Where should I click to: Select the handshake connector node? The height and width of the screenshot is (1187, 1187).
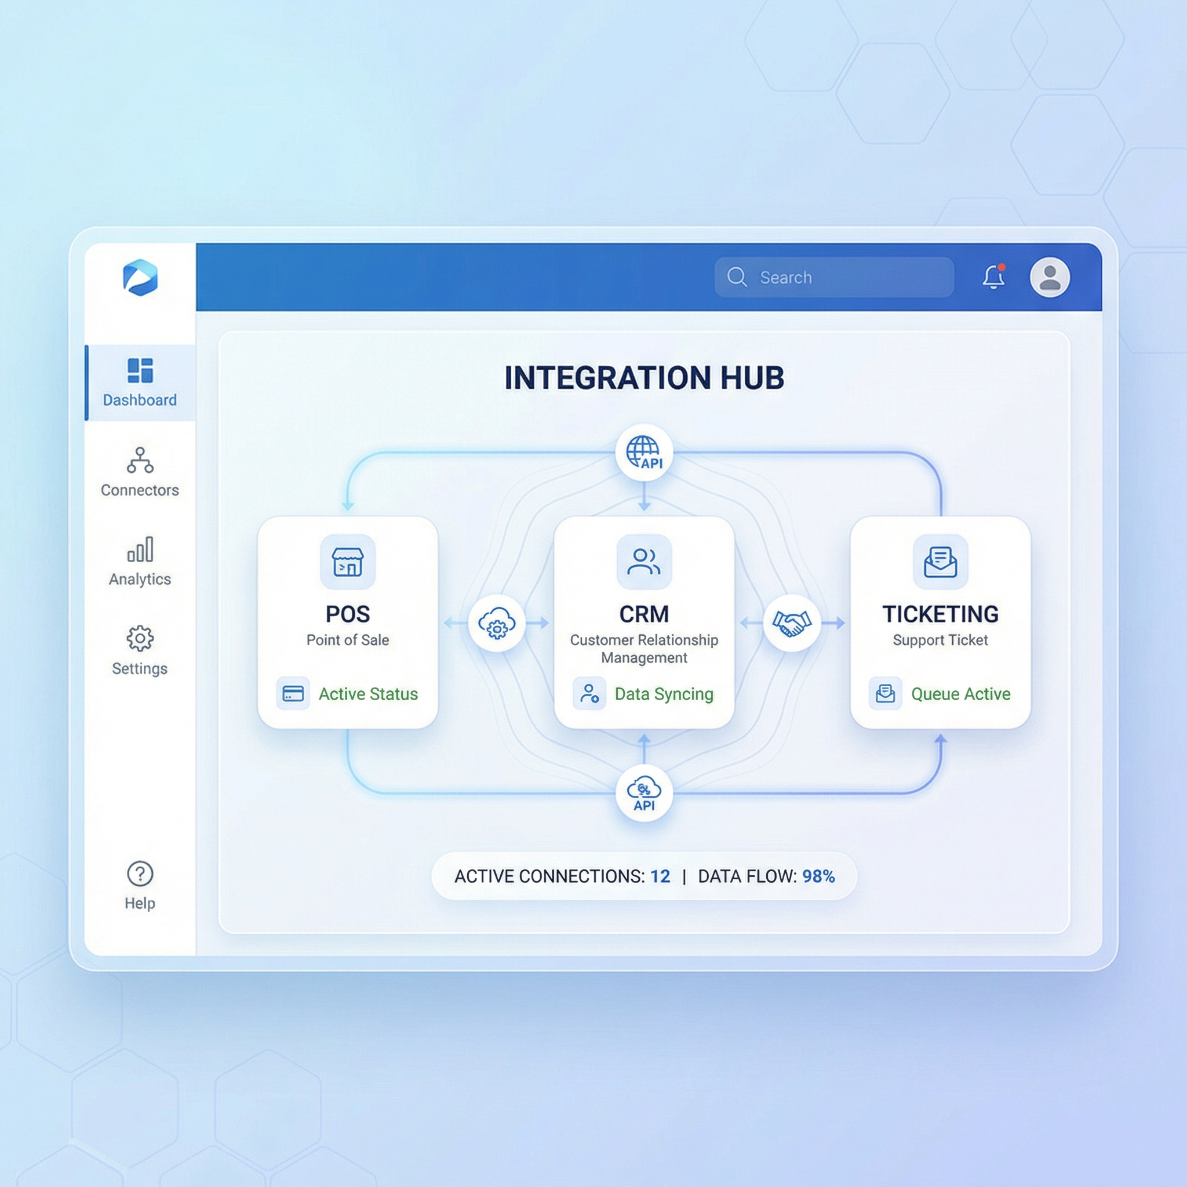[791, 623]
